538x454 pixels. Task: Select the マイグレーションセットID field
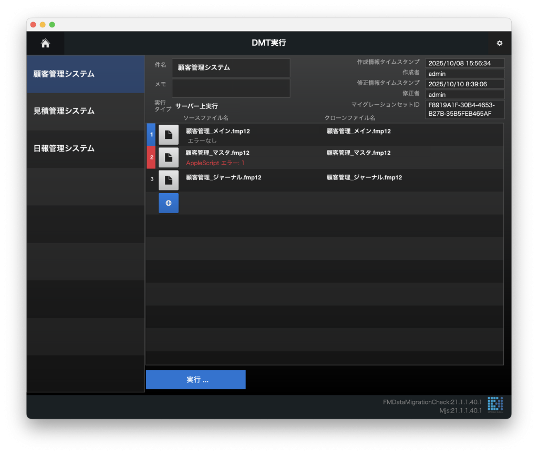464,109
